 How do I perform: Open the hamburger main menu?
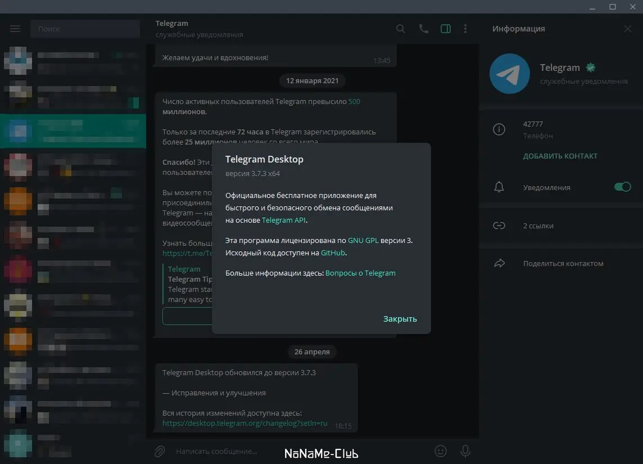point(15,29)
